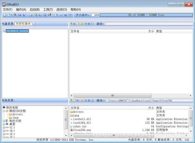The height and width of the screenshot is (143, 195).
Task: Click rename icon in disc directory toolbar
Action: 81,24
